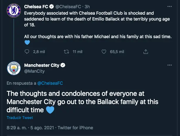This screenshot has height=136, width=180.
Task: Open Manchester City profile picture
Action: click(x=14, y=68)
